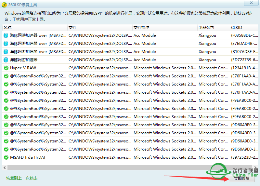Image resolution: width=260 pixels, height=186 pixels.
Task: Click the CLSID column header
Action: [244, 28]
